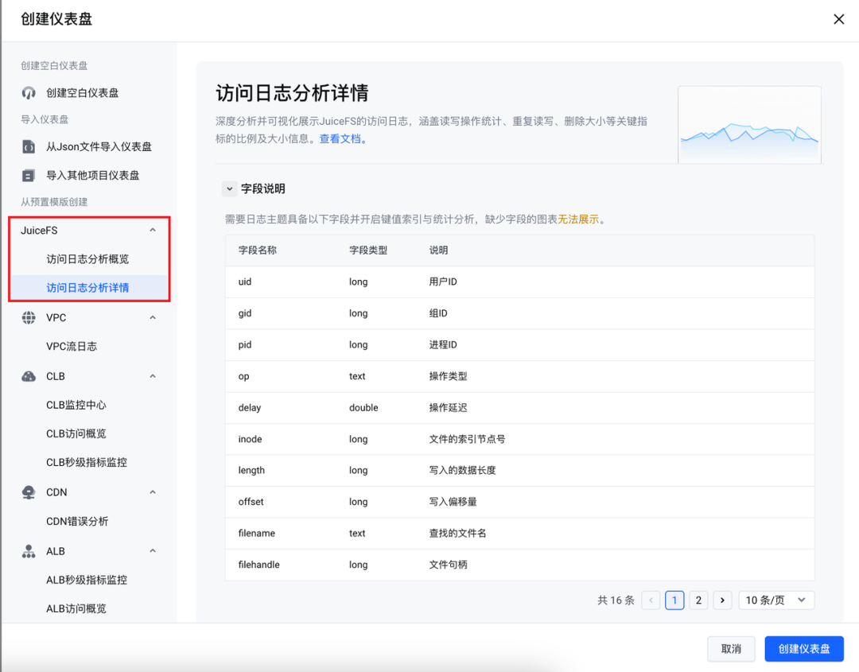
Task: Click the CLB cloud icon
Action: 29,377
